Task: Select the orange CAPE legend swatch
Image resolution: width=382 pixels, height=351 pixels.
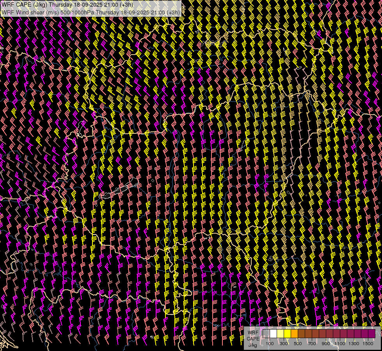Action: click(294, 334)
